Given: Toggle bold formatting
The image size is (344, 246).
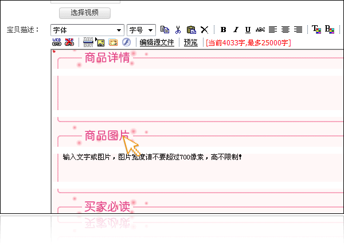Looking at the screenshot, I should (223, 30).
